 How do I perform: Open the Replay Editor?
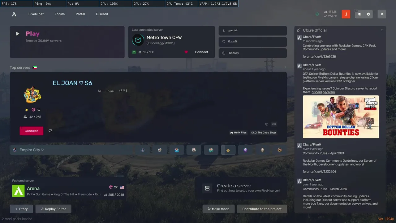point(53,209)
